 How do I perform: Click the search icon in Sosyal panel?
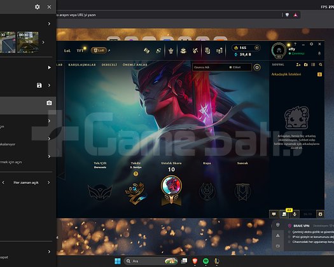point(321,64)
